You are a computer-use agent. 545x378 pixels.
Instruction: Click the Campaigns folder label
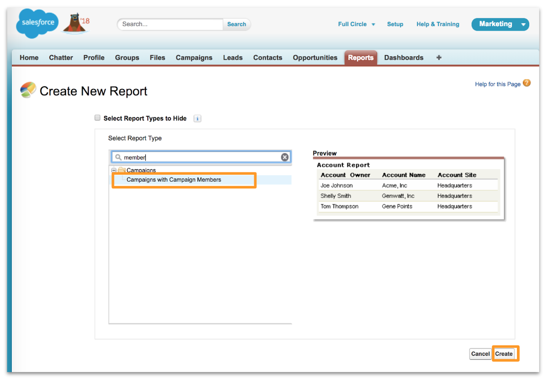[x=141, y=170]
